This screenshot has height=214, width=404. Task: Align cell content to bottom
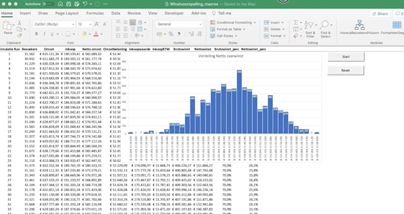132,23
